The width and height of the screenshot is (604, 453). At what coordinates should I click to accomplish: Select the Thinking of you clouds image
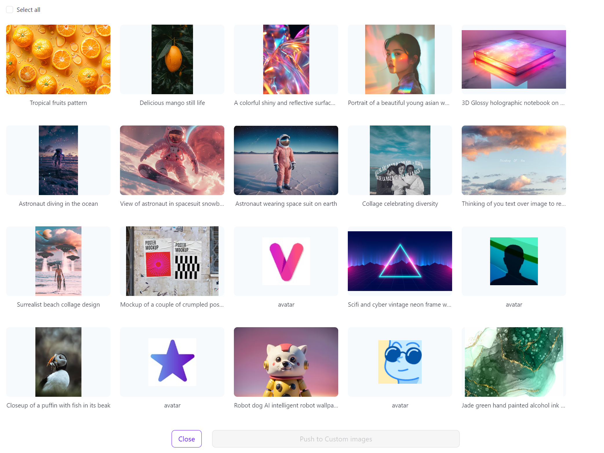point(514,160)
